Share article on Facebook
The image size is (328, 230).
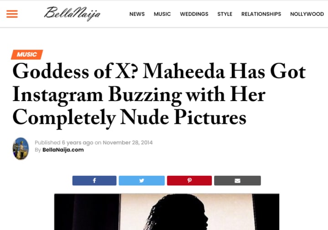[94, 180]
